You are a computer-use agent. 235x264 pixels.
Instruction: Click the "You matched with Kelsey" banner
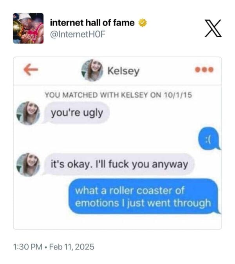click(118, 95)
